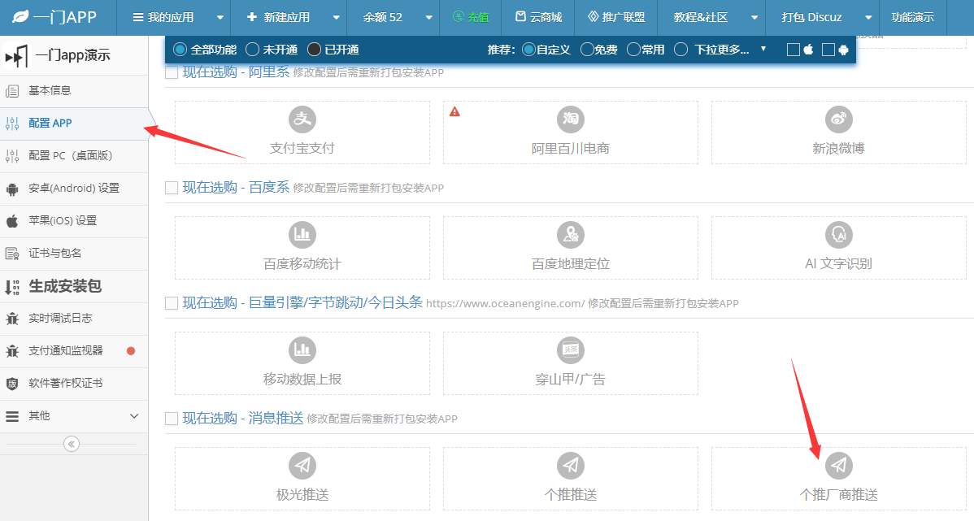The height and width of the screenshot is (521, 974).
Task: Open 生成安装包 in the sidebar
Action: pos(74,286)
